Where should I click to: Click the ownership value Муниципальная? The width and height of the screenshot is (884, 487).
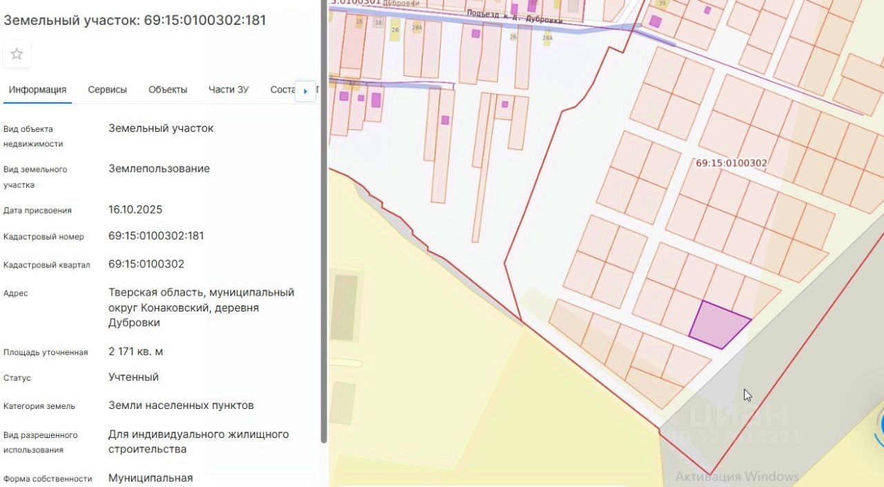pyautogui.click(x=151, y=478)
